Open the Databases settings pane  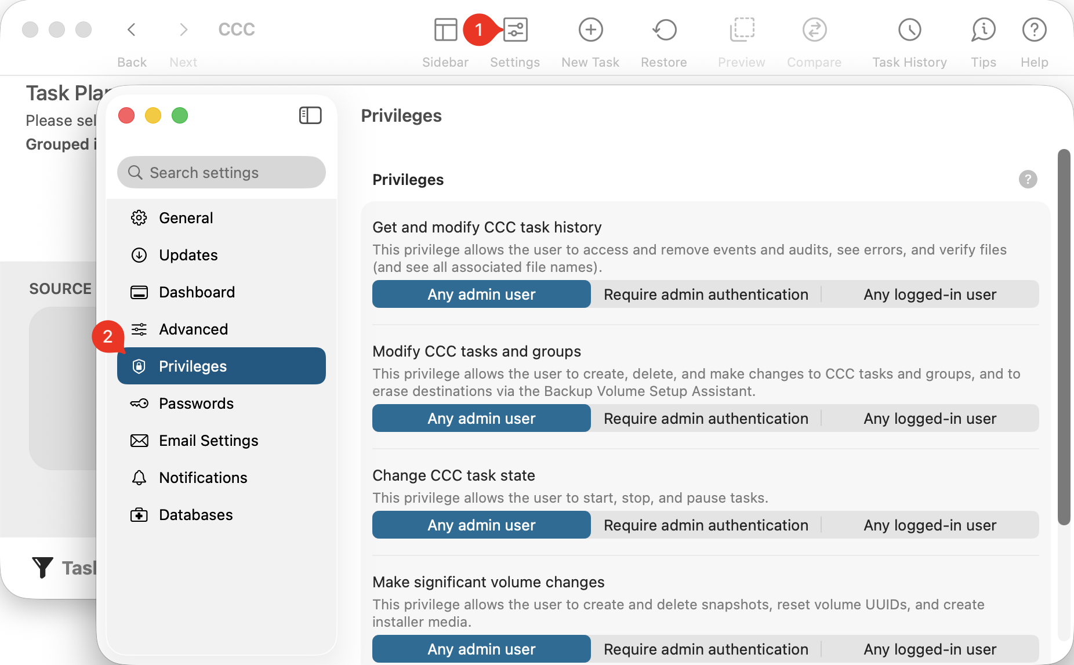pyautogui.click(x=222, y=515)
